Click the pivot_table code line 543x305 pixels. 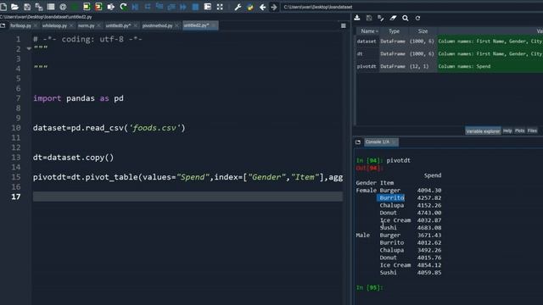188,177
